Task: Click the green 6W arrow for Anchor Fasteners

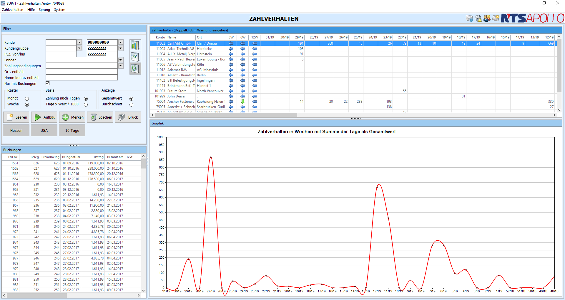Action: click(x=243, y=102)
